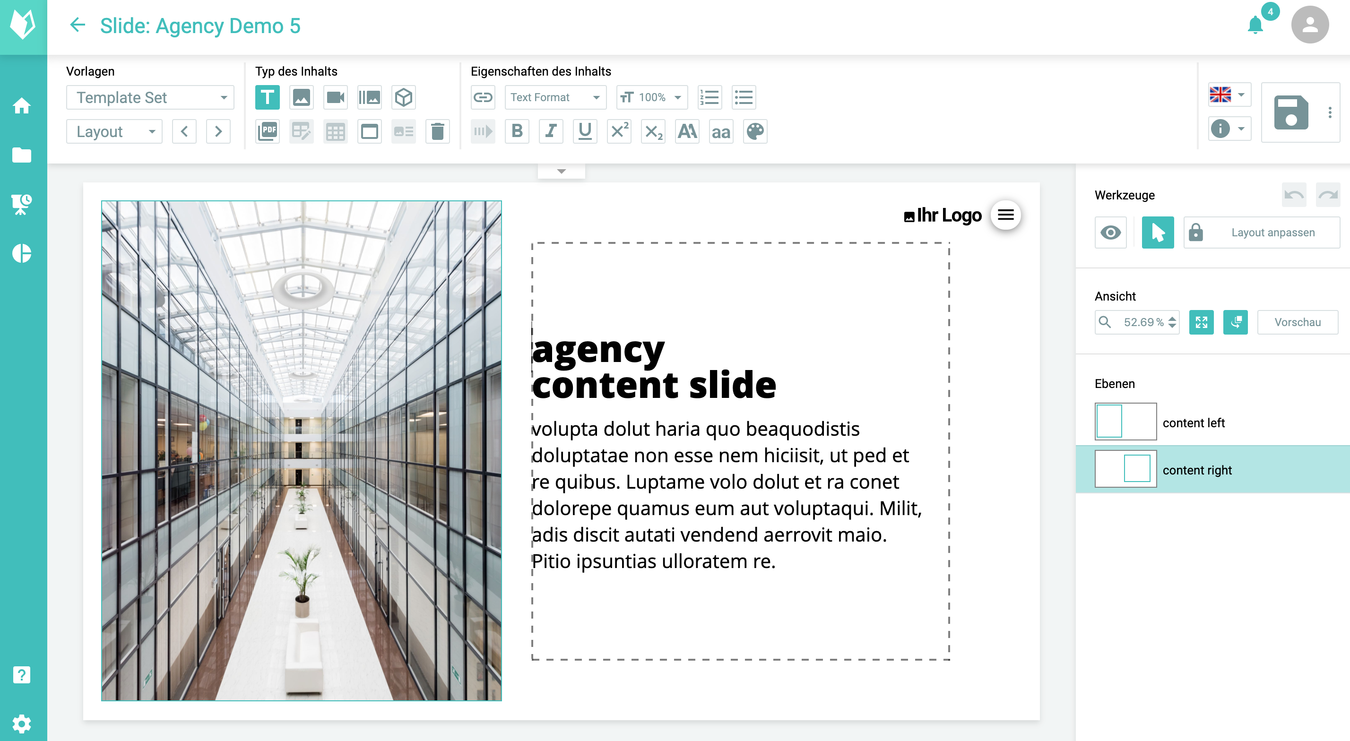Adjust the zoom percentage stepper arrows

[x=1172, y=322]
